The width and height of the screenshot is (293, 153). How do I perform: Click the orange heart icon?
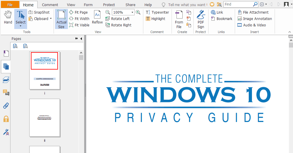(212, 4)
